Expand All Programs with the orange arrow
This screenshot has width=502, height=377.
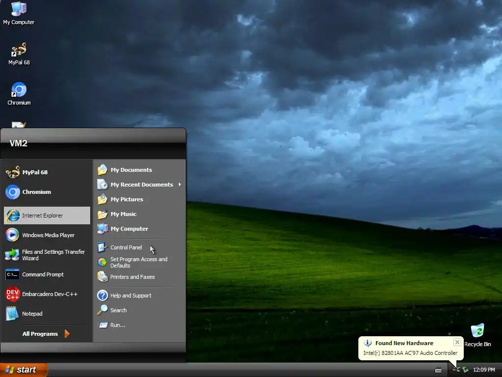coord(67,334)
